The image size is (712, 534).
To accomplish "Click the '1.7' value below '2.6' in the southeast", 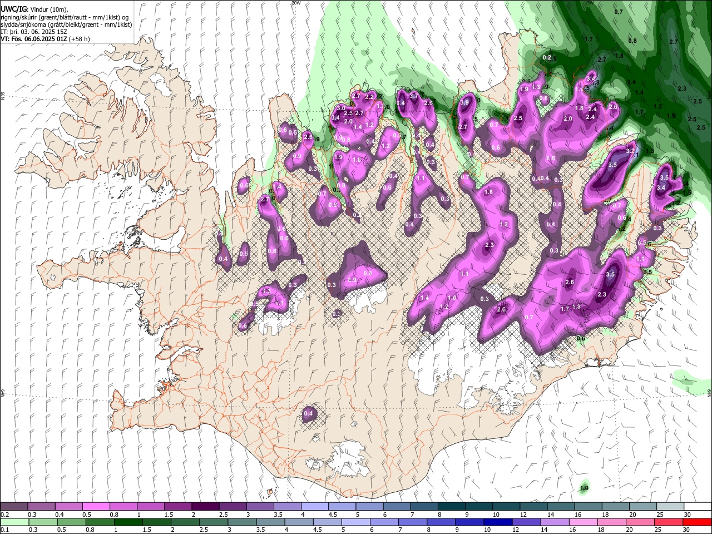I will 565,309.
